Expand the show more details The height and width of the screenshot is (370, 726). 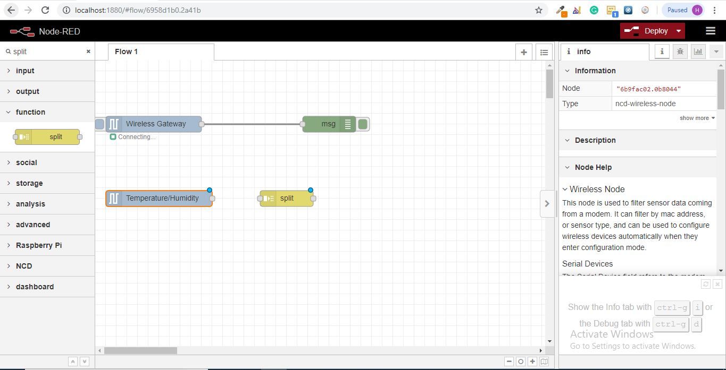[x=697, y=118]
